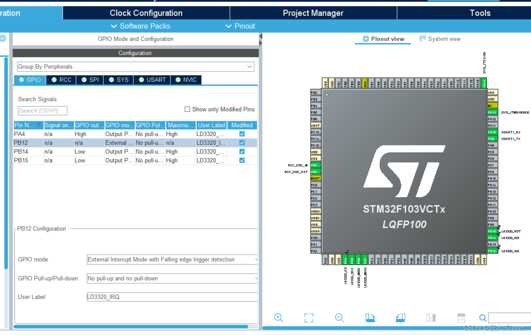Select pin PA14 at top right corner
Screen dimensions: 531x335
(484, 83)
